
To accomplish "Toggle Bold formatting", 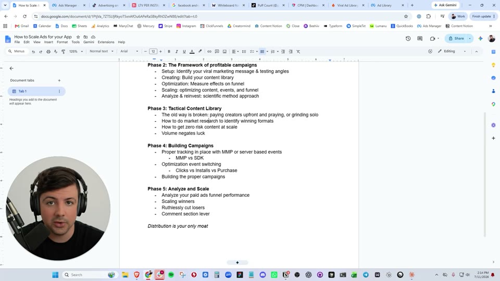I will pyautogui.click(x=169, y=52).
